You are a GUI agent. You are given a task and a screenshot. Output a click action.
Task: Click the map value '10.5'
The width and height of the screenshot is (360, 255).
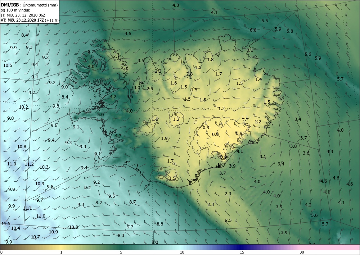(x=8, y=65)
